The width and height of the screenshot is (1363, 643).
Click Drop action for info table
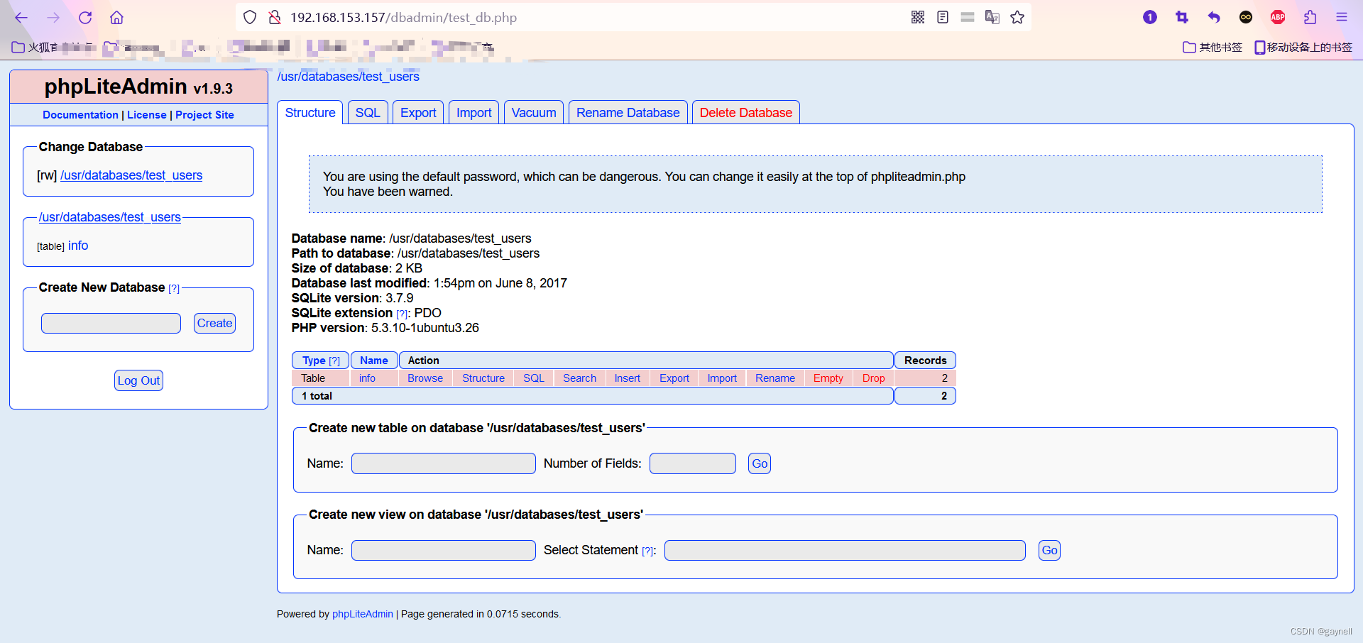click(x=874, y=378)
